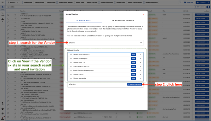Screen dimensions: 211x121
Task: Go to Home in sidebar
Action: (x=3, y=8)
